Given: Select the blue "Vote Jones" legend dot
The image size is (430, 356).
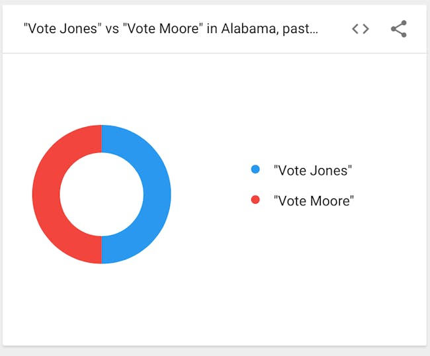Looking at the screenshot, I should (x=255, y=169).
